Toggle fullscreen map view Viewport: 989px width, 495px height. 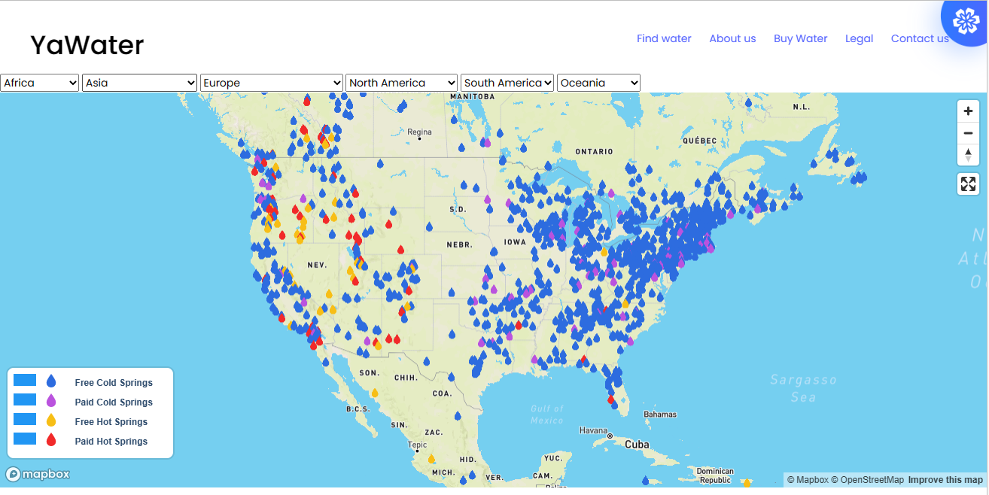click(968, 184)
